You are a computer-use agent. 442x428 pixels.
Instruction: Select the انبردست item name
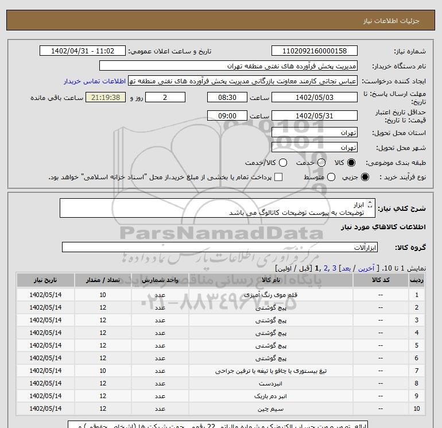(x=270, y=384)
